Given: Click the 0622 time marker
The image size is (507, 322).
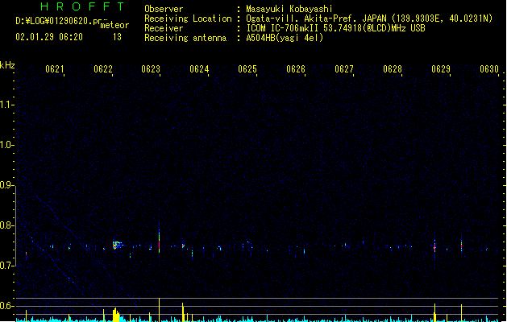Looking at the screenshot, I should [103, 69].
